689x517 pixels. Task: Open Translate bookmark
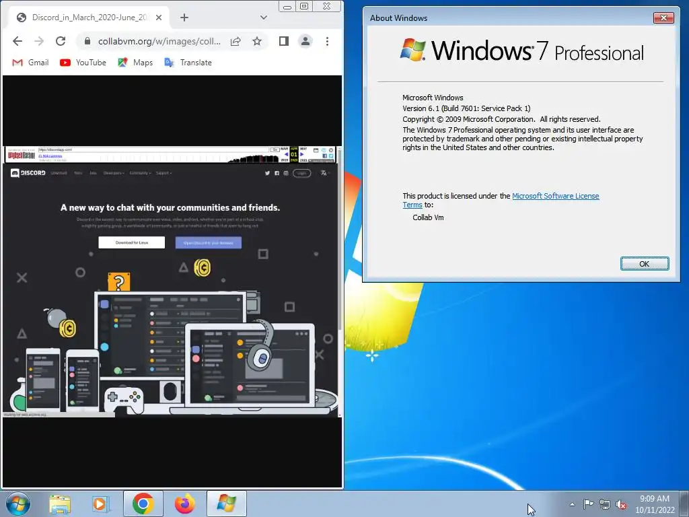tap(188, 63)
